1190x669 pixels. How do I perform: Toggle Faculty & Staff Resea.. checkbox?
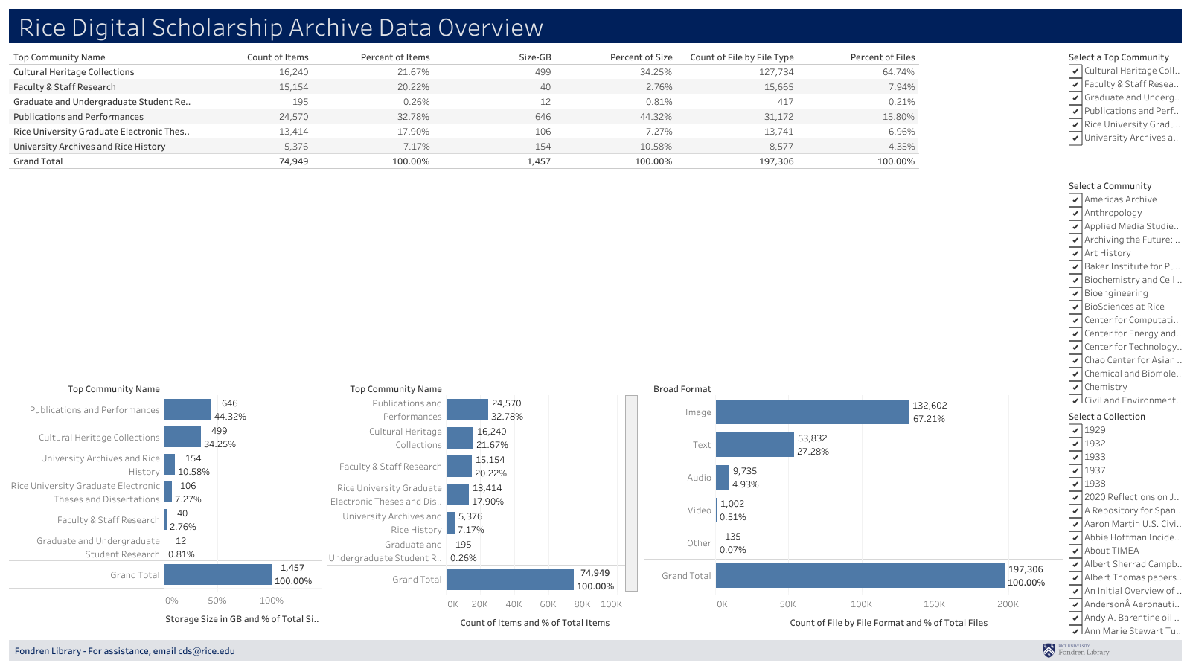click(1075, 85)
